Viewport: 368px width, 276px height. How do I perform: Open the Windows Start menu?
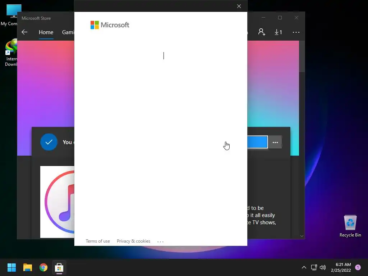pos(12,267)
